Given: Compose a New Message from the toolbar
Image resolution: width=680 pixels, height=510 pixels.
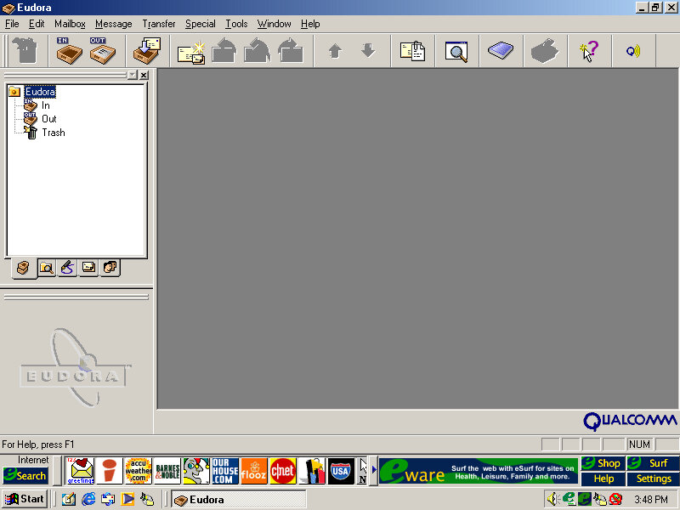Looking at the screenshot, I should coord(191,52).
